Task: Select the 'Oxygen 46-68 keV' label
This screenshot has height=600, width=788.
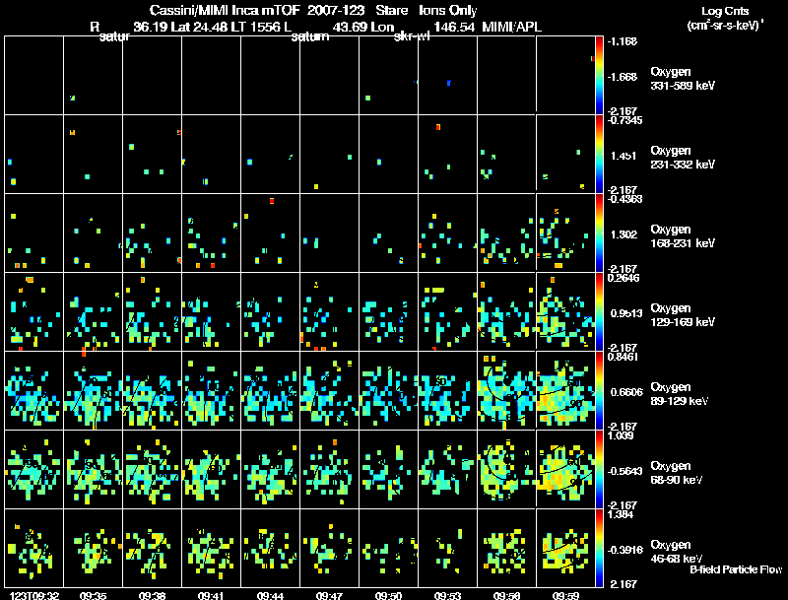Action: tap(677, 552)
